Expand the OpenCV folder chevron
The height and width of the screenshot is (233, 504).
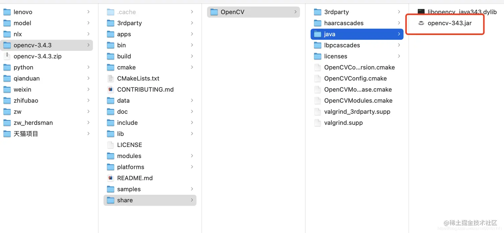tap(295, 12)
